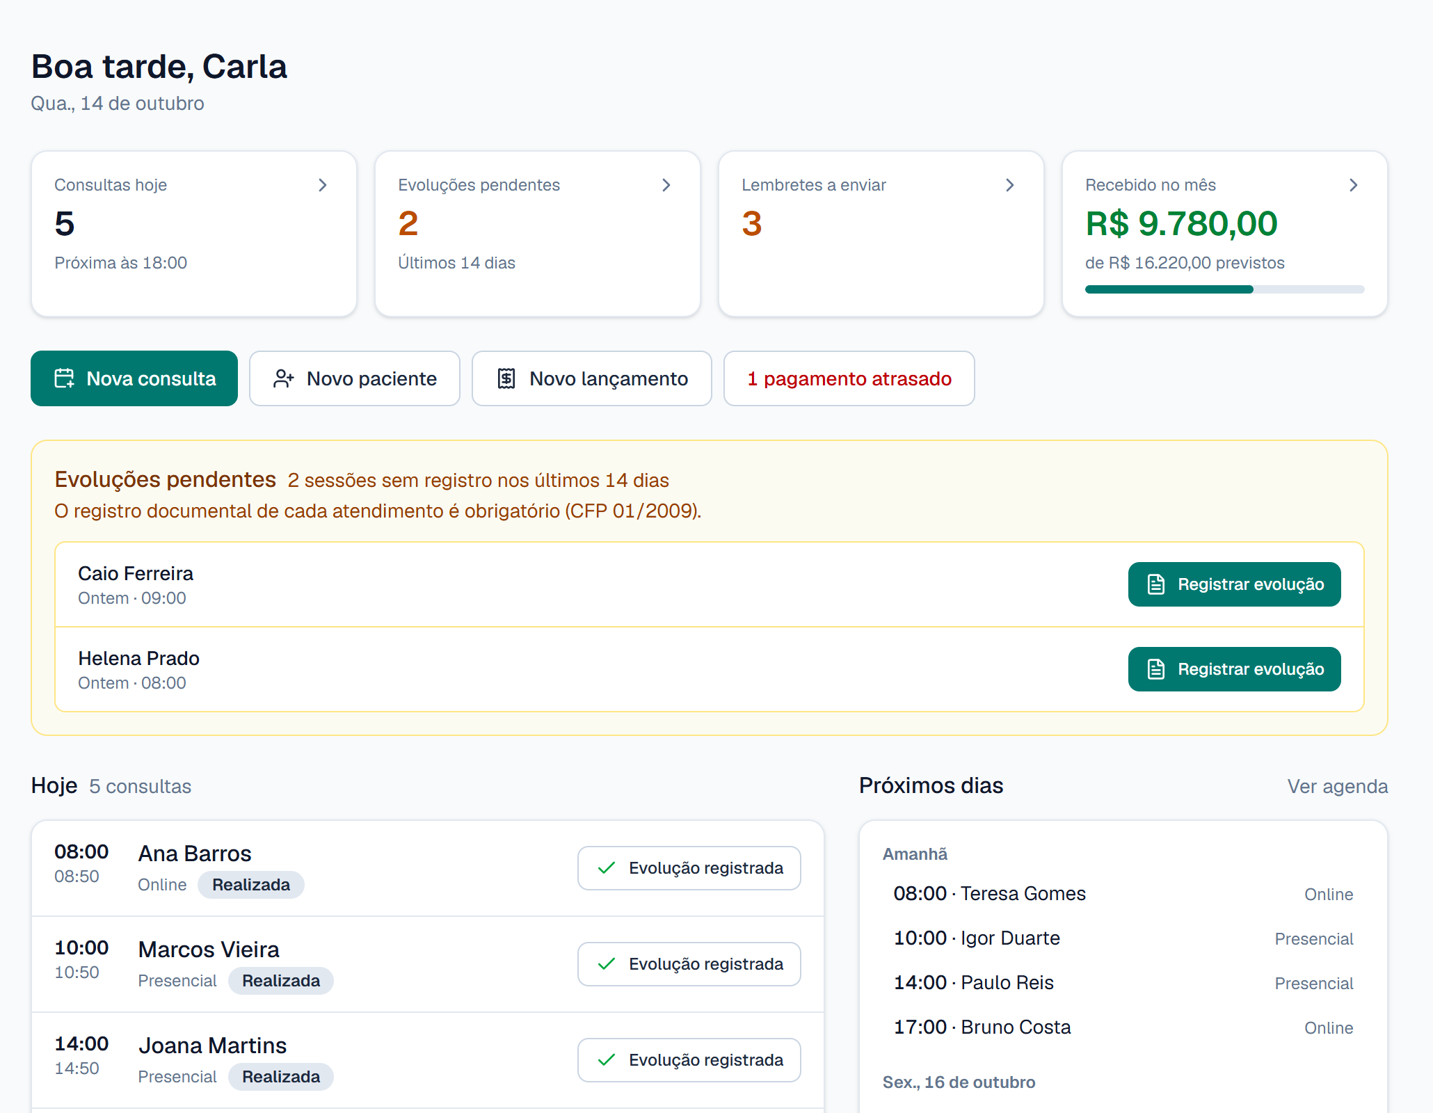Open Evoluções pendentes card chevron
The height and width of the screenshot is (1113, 1433).
coord(666,185)
